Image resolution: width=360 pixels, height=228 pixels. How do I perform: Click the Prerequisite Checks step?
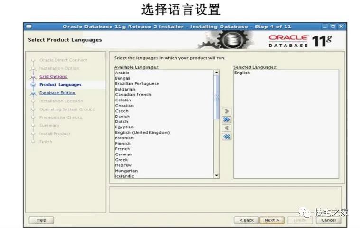click(61, 118)
